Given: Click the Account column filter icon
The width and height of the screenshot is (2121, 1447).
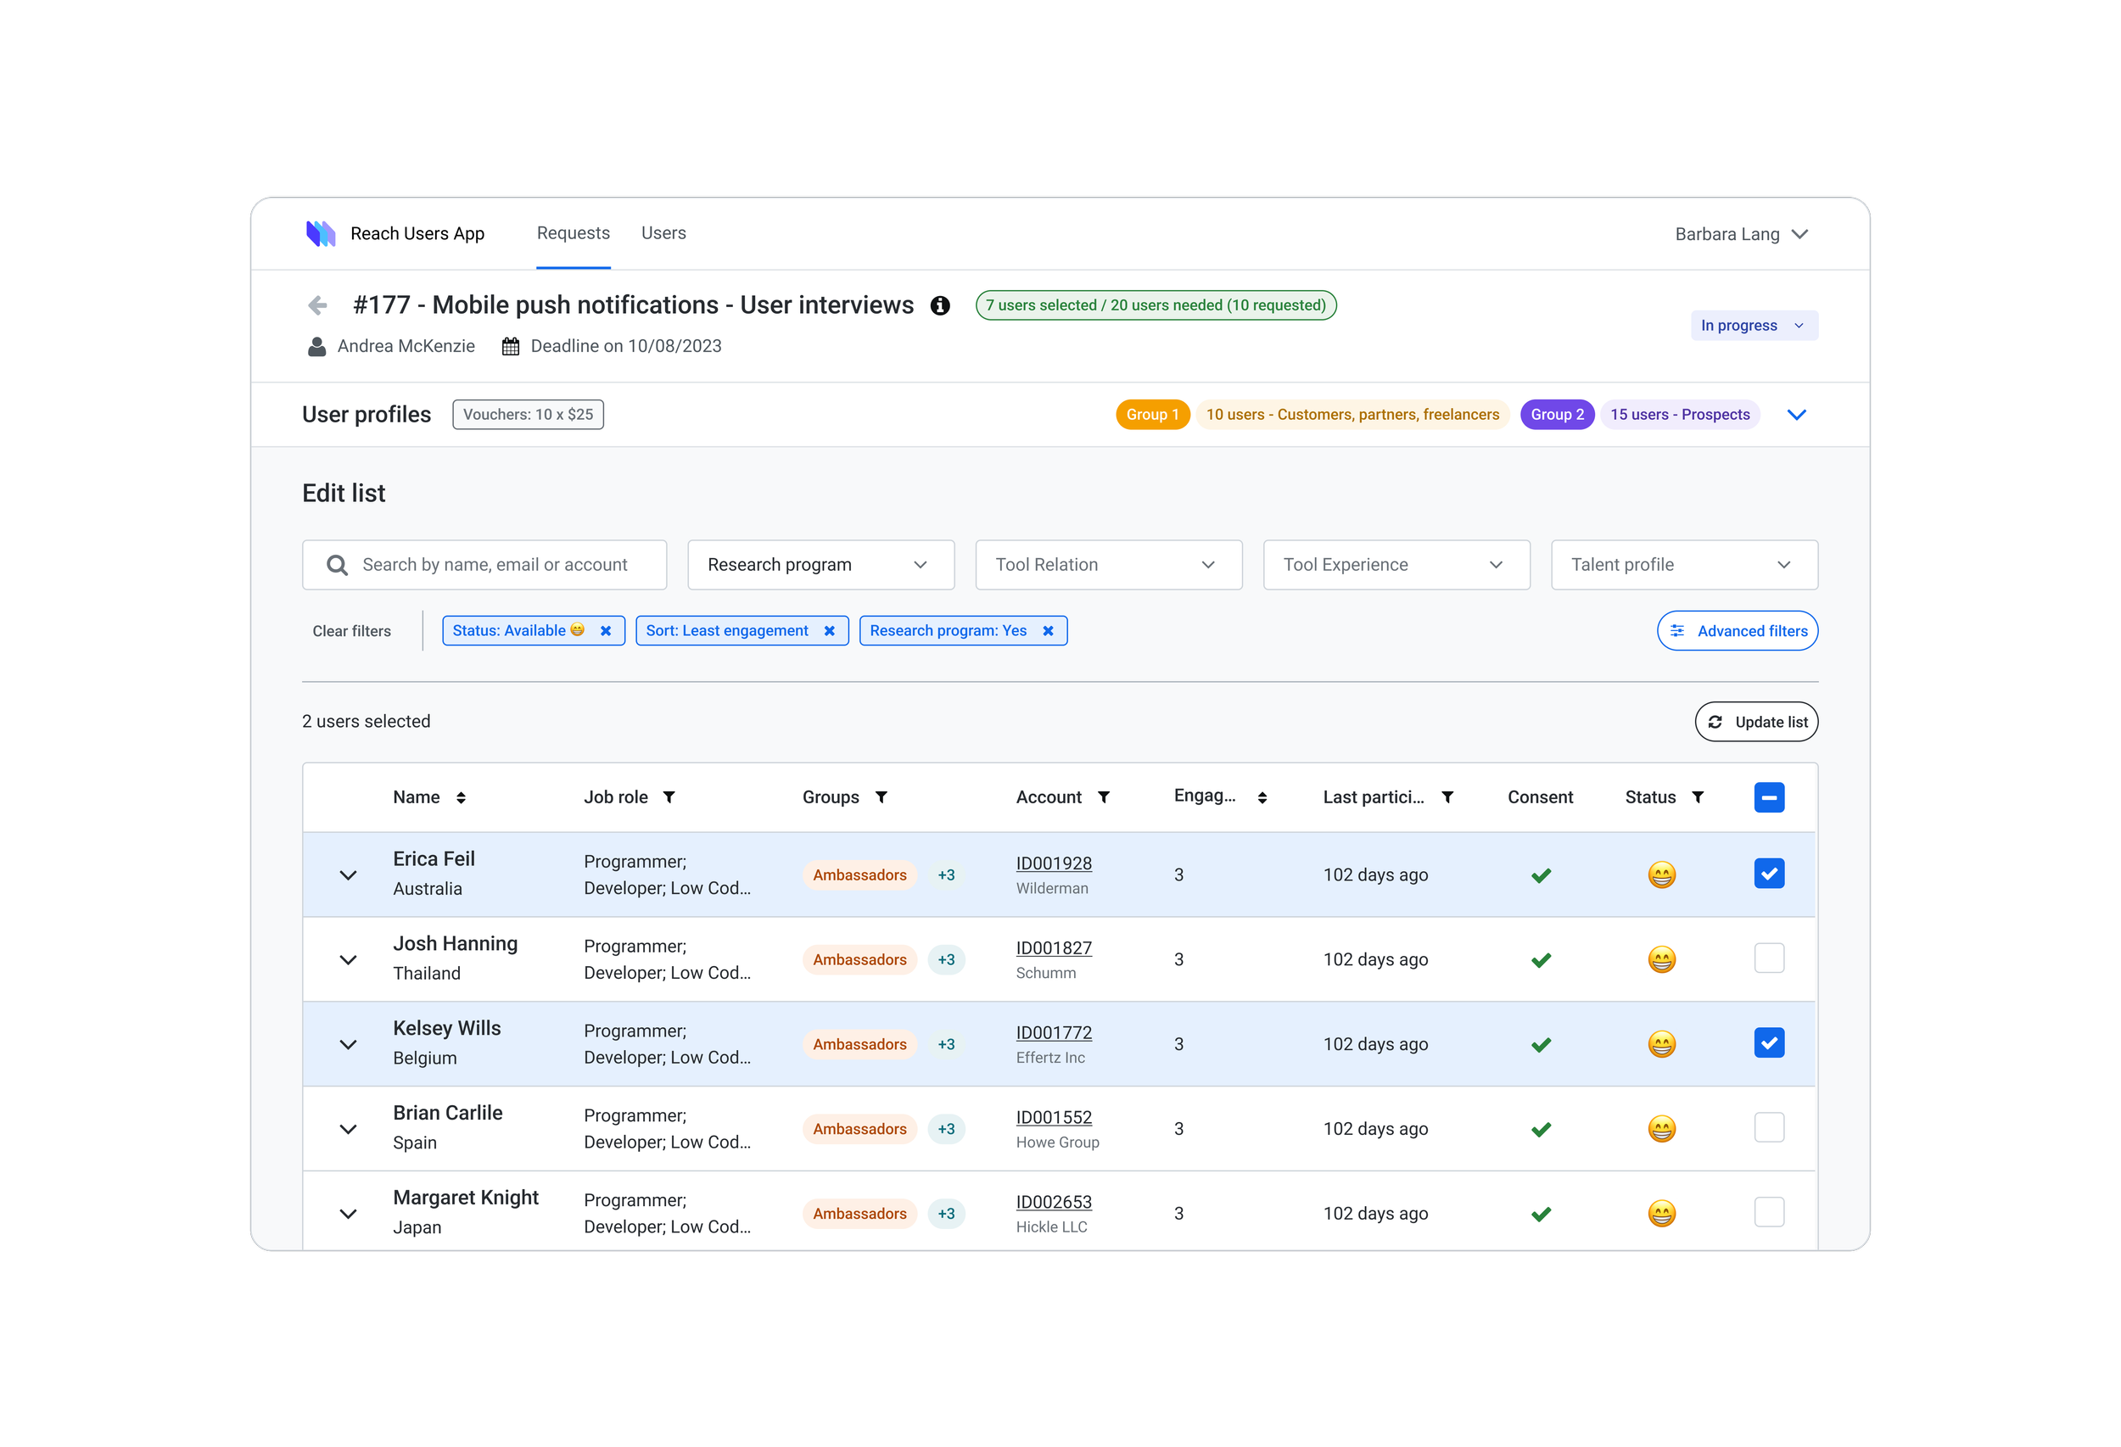Looking at the screenshot, I should click(x=1104, y=797).
